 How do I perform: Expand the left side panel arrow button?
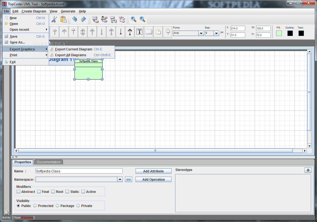(x=6, y=213)
